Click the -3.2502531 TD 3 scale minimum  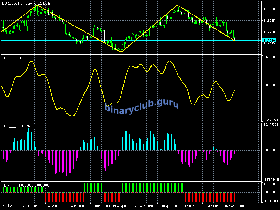(x=271, y=120)
